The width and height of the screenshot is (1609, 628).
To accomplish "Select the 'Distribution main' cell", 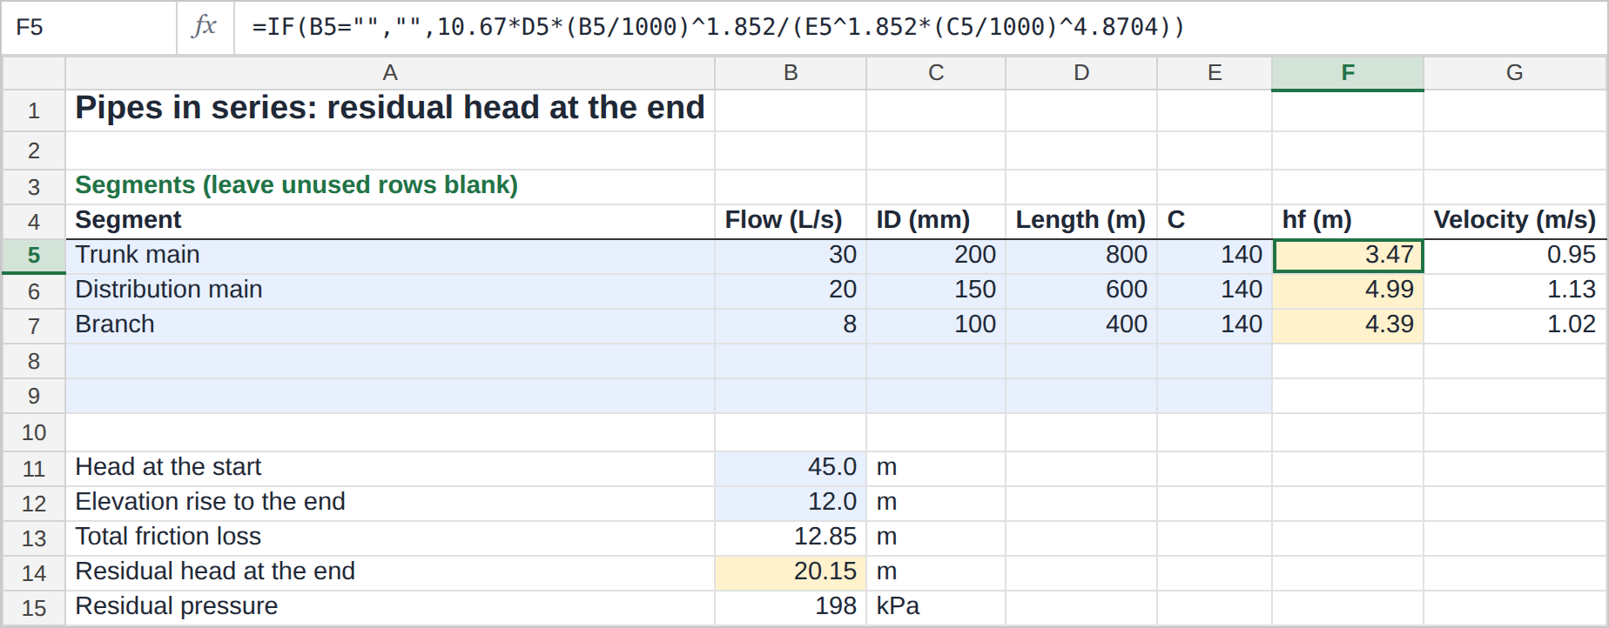I will click(x=390, y=291).
